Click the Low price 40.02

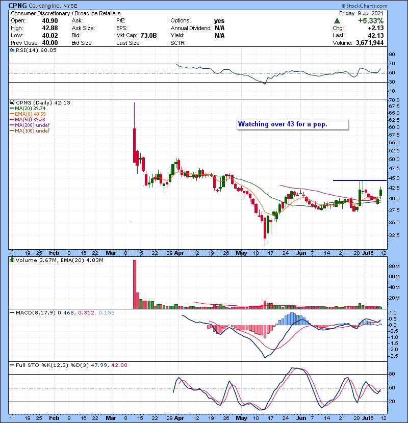[50, 35]
